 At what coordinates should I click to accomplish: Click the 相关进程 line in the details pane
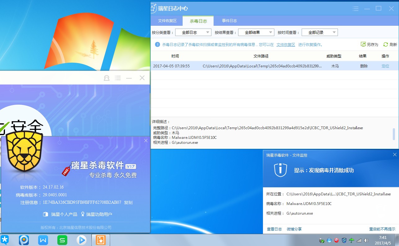pyautogui.click(x=175, y=143)
